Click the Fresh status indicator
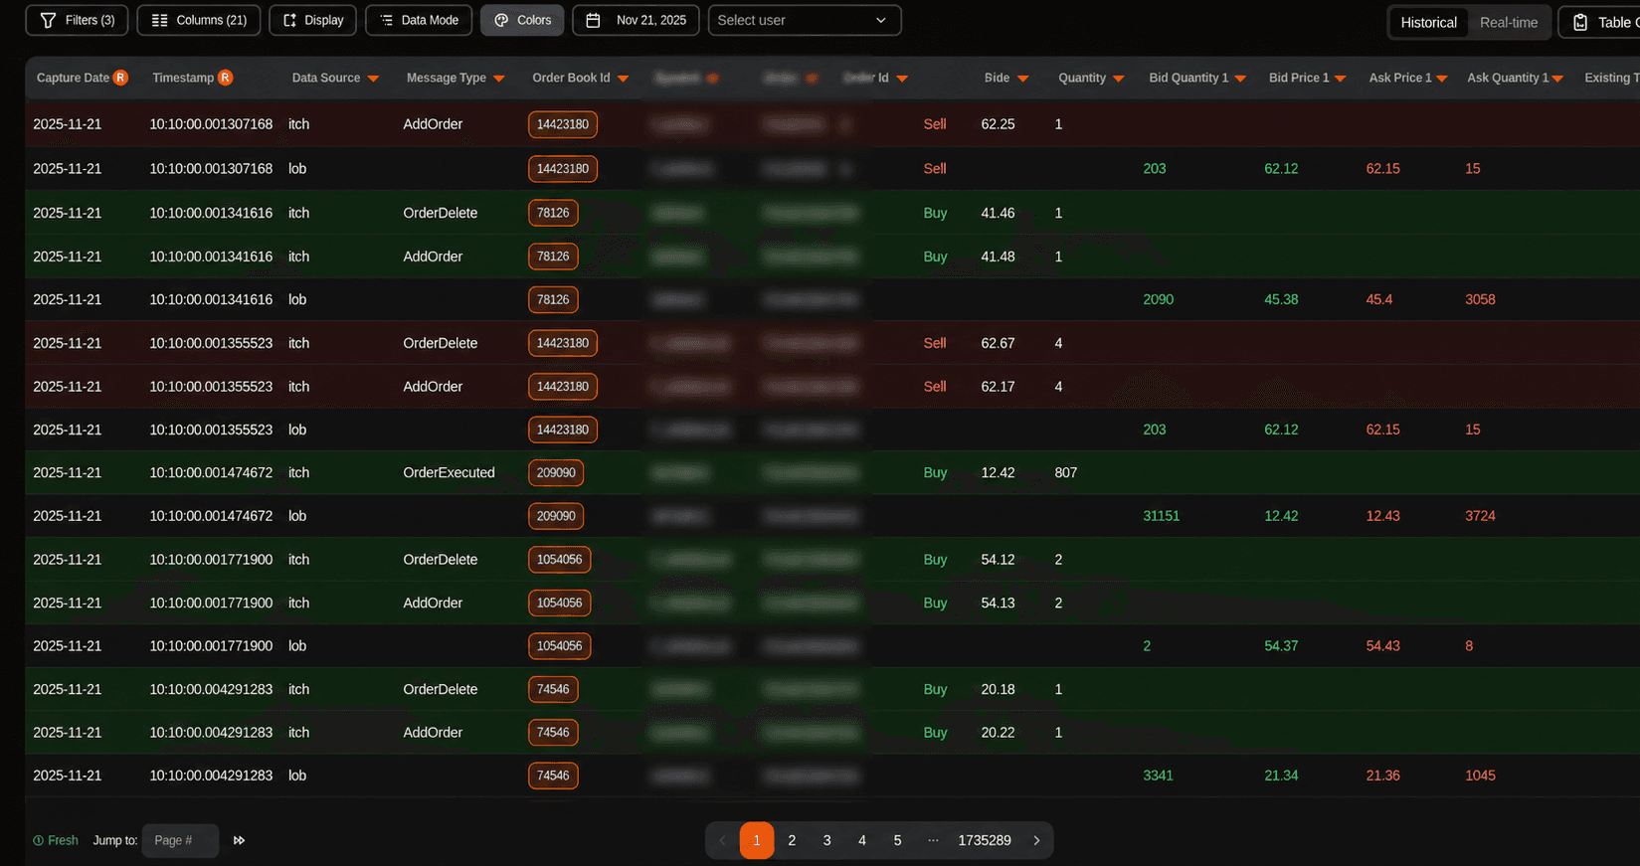The image size is (1640, 866). pyautogui.click(x=56, y=840)
